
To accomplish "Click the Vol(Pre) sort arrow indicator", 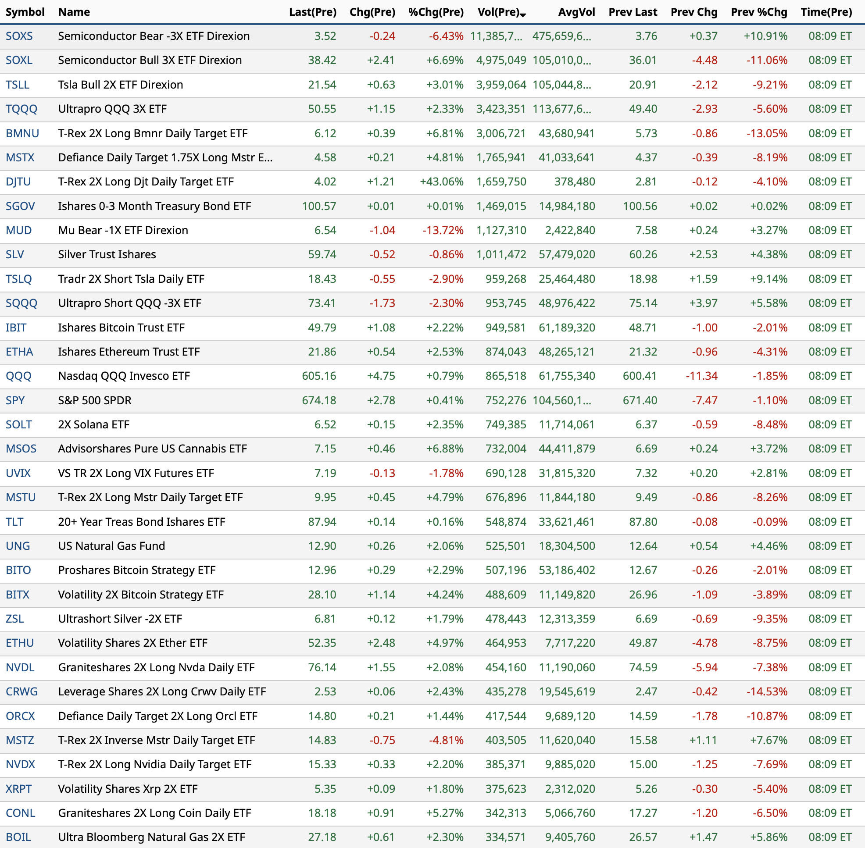I will [x=523, y=15].
